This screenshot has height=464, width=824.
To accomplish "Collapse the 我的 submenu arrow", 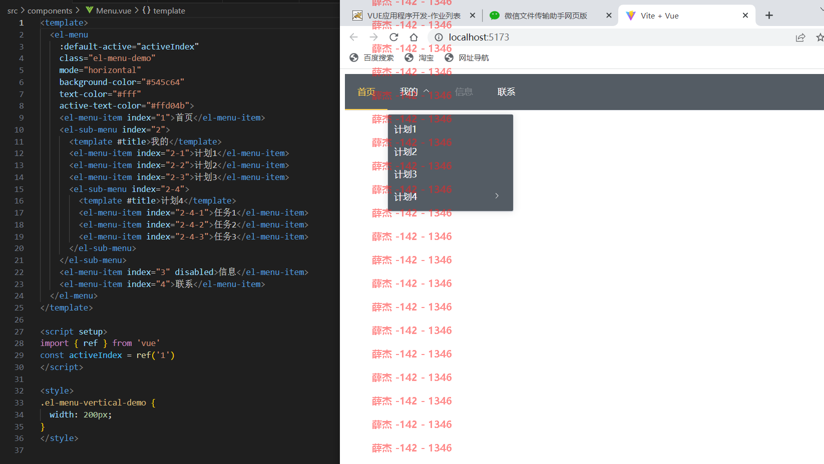I will tap(427, 91).
